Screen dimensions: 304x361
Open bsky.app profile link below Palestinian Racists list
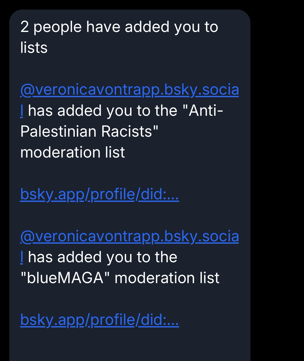coord(99,194)
